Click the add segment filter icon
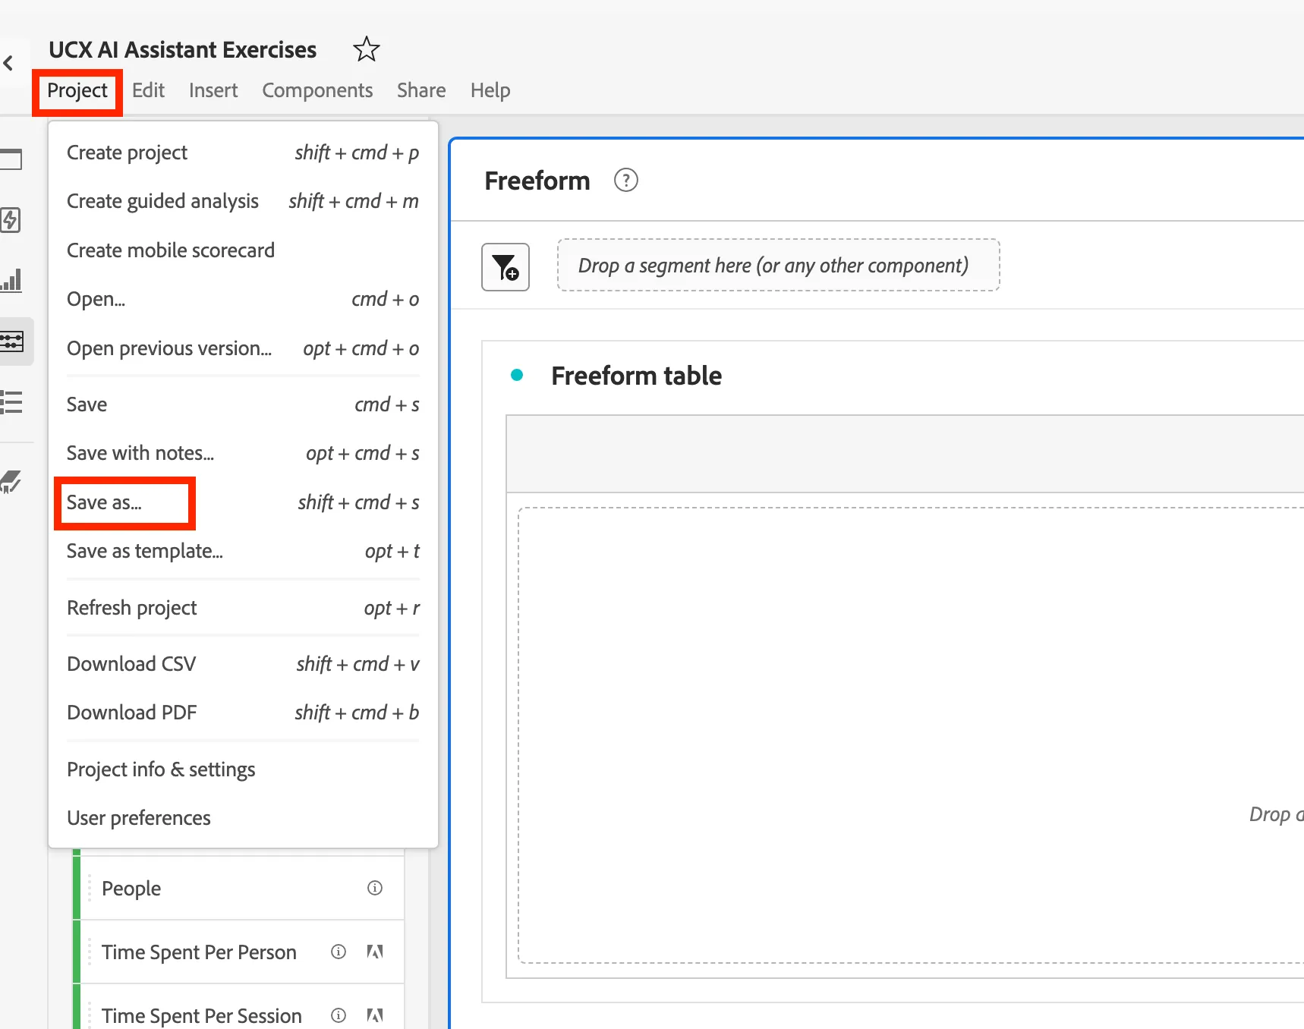Viewport: 1304px width, 1029px height. click(x=506, y=267)
